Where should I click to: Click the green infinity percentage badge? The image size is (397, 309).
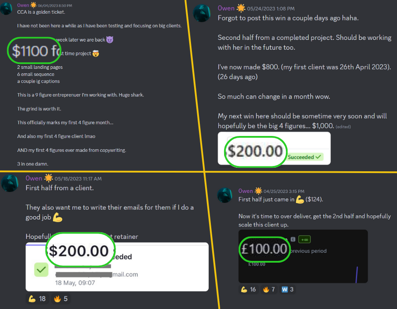304,239
